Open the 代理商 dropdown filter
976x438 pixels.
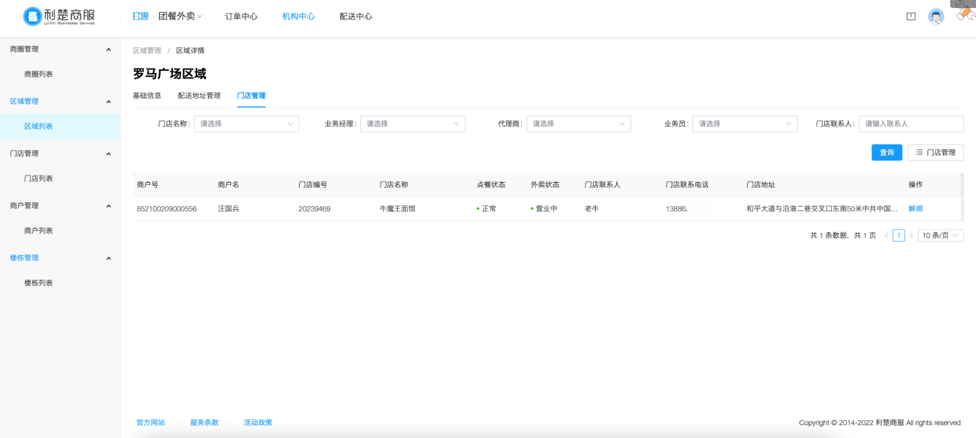[x=578, y=124]
